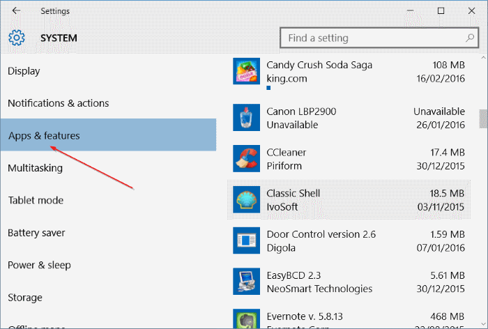
Task: Click the Piriform publisher text
Action: 284,166
